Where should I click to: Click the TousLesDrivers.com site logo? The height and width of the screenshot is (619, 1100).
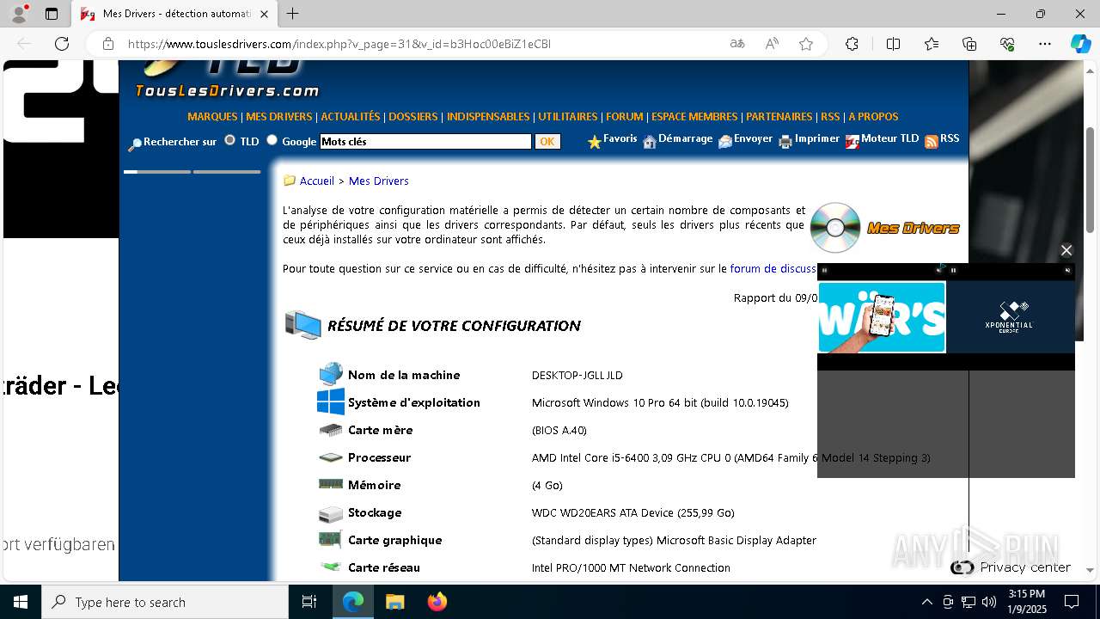coord(227,79)
